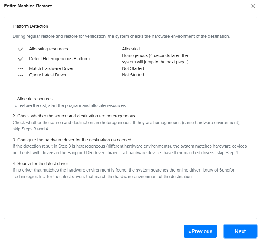Click the '4. Search for the latest driver.' heading

coord(41,164)
